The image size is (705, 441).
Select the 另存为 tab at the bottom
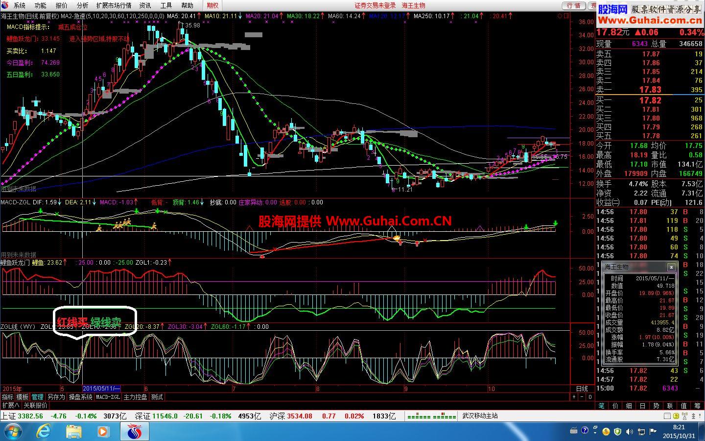(x=56, y=397)
